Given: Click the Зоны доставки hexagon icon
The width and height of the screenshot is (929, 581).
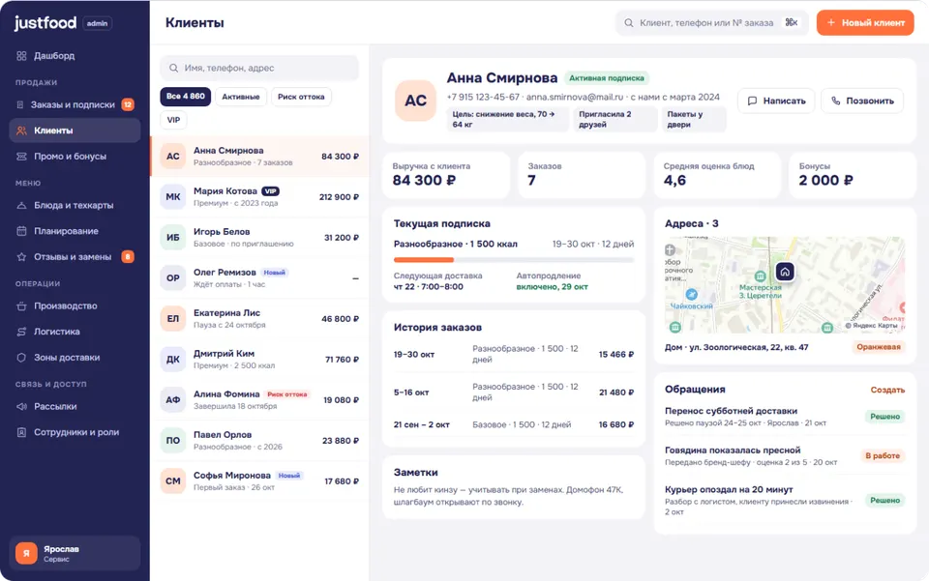Looking at the screenshot, I should (x=21, y=358).
